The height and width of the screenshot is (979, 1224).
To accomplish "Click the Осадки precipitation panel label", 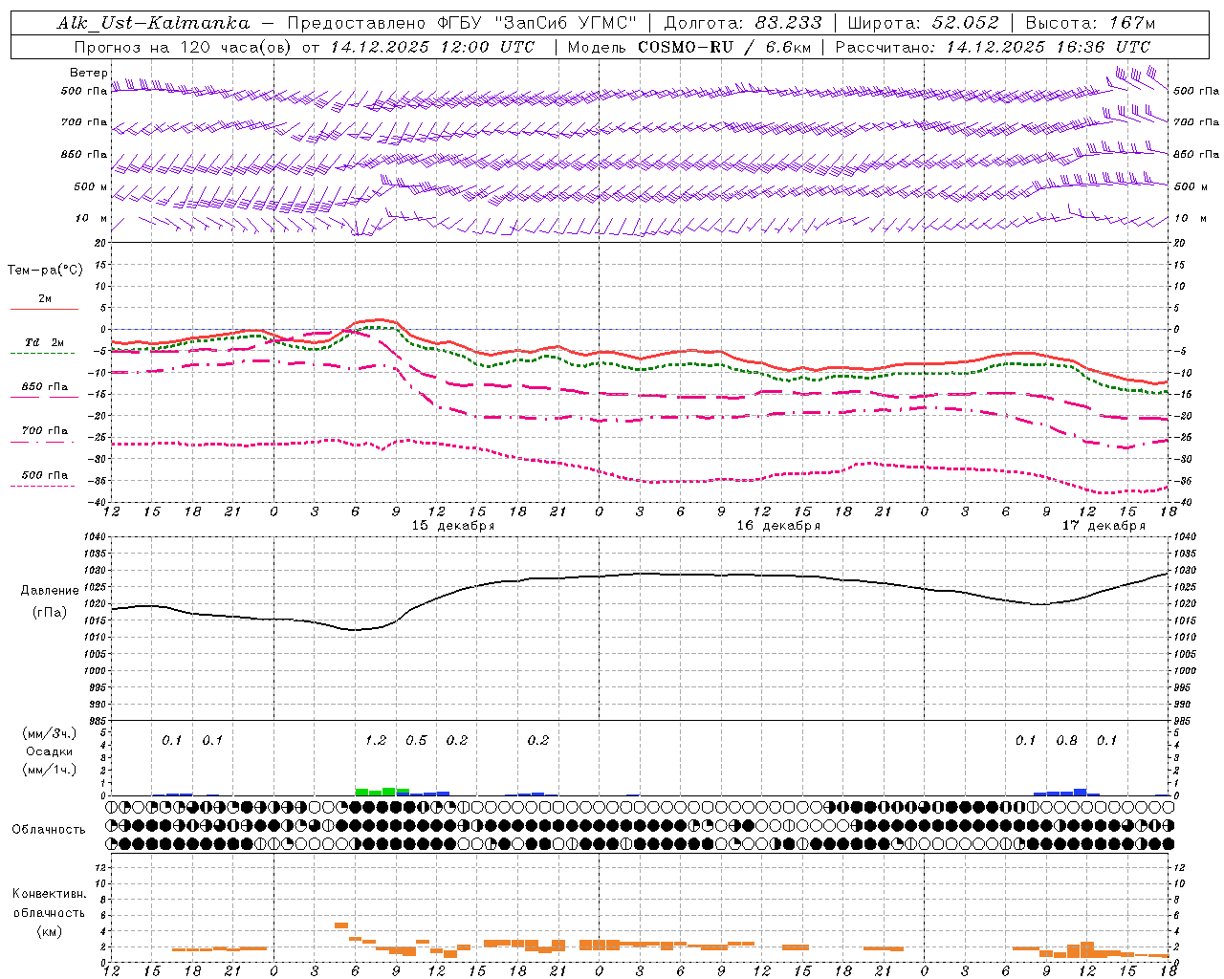I will tap(50, 751).
